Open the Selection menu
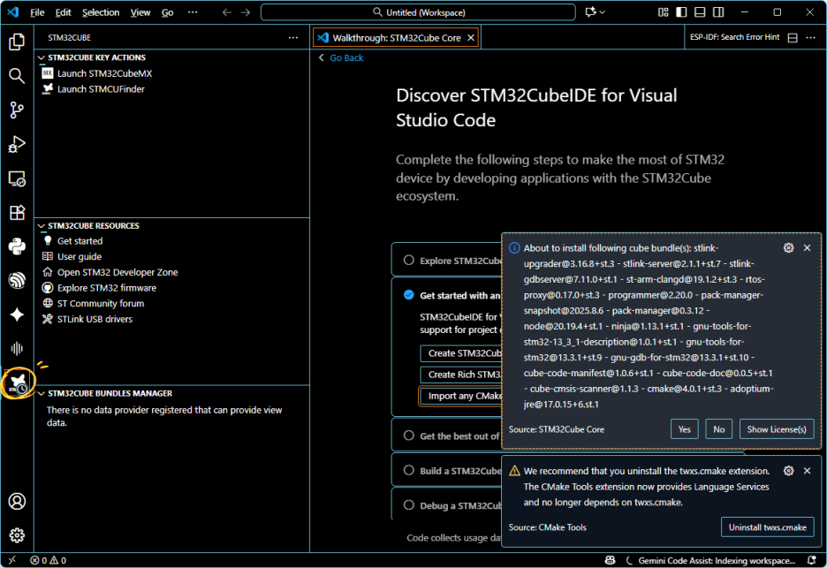The image size is (827, 568). coord(101,12)
